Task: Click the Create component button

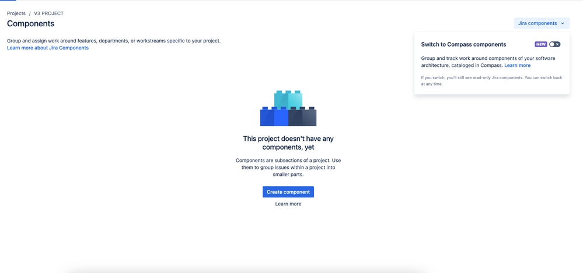Action: pos(288,192)
